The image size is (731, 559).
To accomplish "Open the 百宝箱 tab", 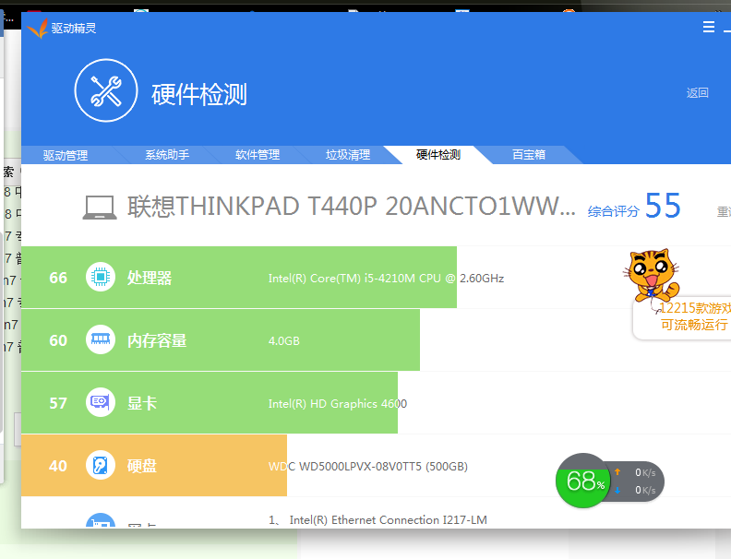I will pos(529,155).
